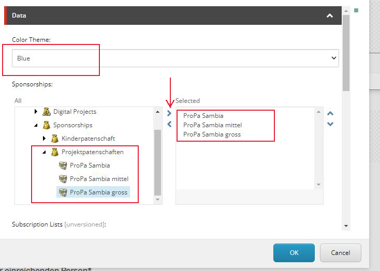Move item to Selected with right arrow
The height and width of the screenshot is (271, 380).
pyautogui.click(x=169, y=113)
